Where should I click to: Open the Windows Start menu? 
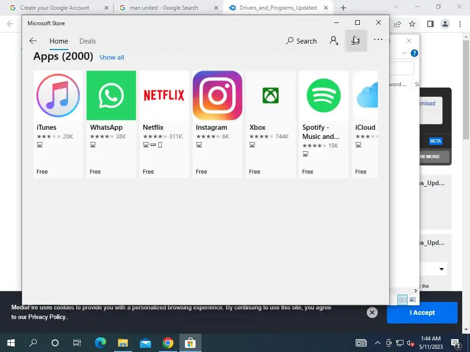pos(11,343)
